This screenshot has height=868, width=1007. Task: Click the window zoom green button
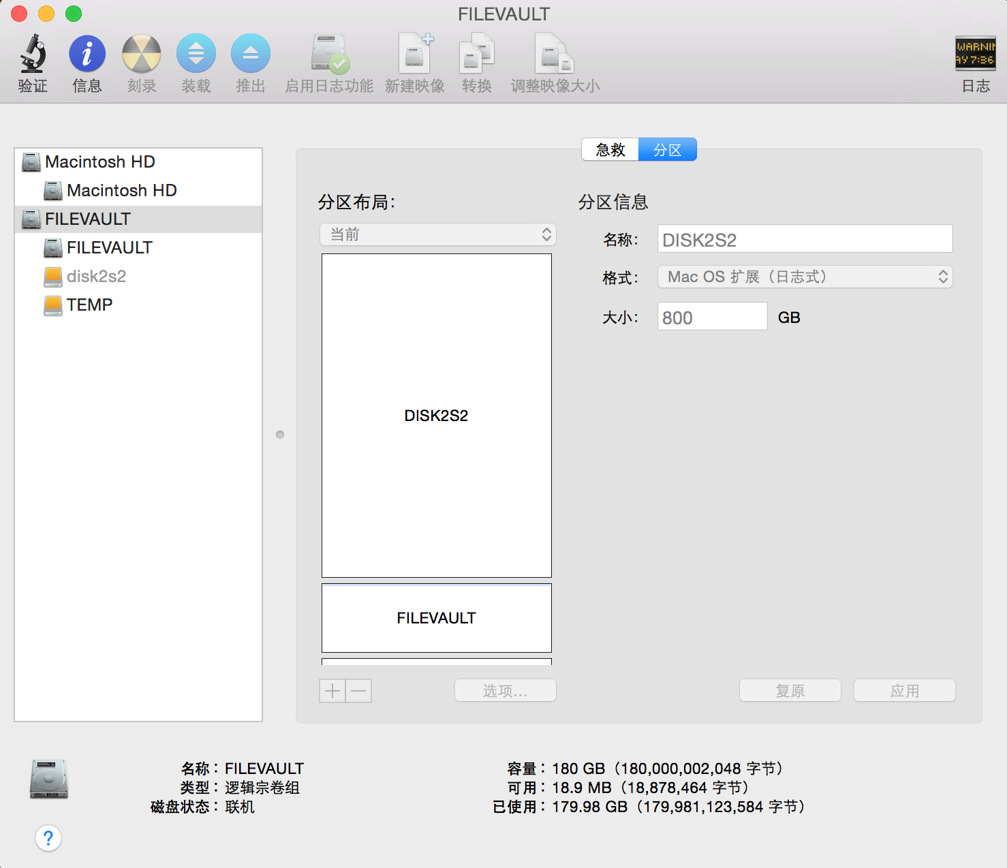[x=74, y=13]
